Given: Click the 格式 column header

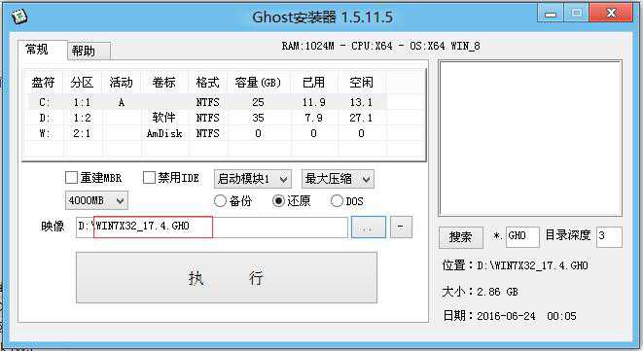Looking at the screenshot, I should 207,83.
